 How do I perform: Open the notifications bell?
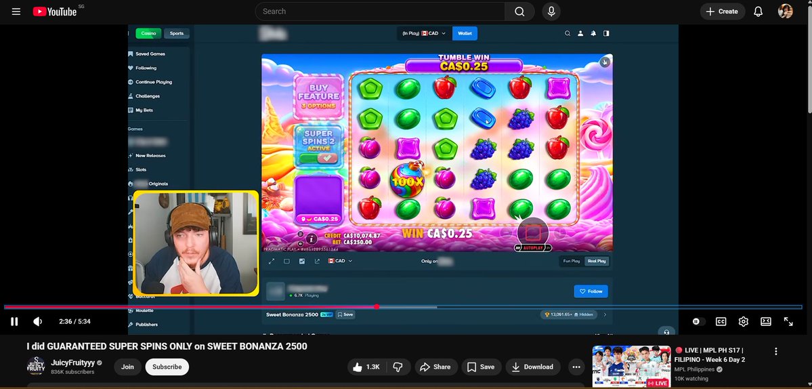coord(758,12)
